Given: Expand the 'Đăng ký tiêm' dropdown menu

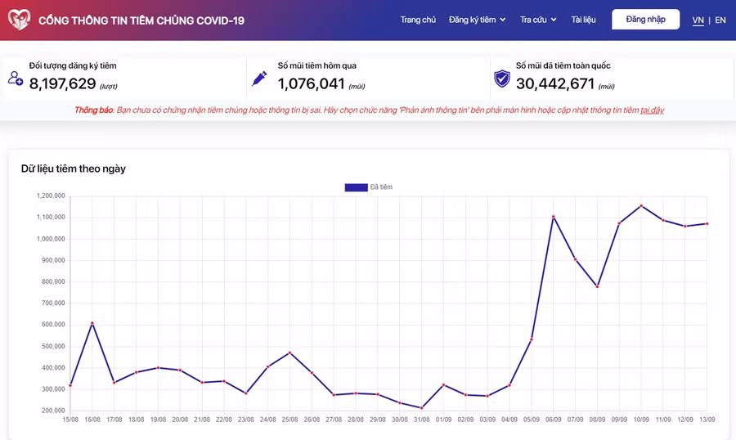Looking at the screenshot, I should click(477, 20).
